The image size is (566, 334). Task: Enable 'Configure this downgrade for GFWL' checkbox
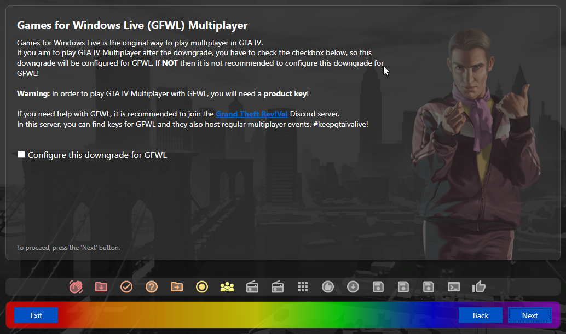click(x=21, y=155)
